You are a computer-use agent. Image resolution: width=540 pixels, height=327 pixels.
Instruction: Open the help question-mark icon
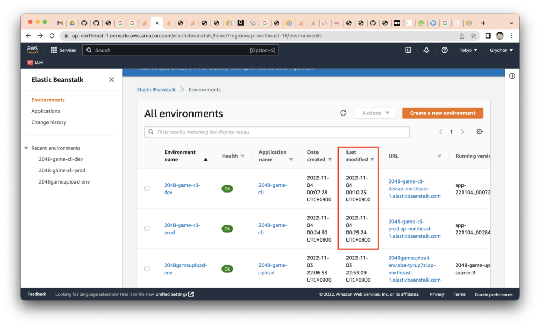tap(445, 50)
